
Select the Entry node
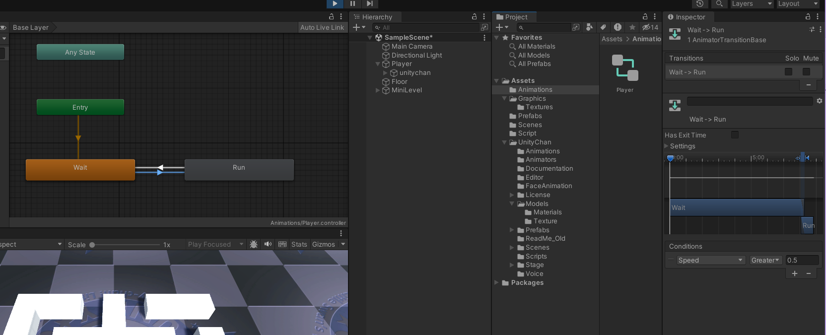80,107
